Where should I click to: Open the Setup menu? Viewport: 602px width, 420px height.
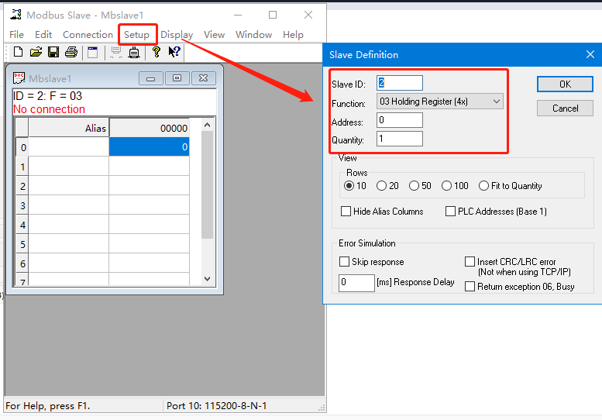(136, 34)
